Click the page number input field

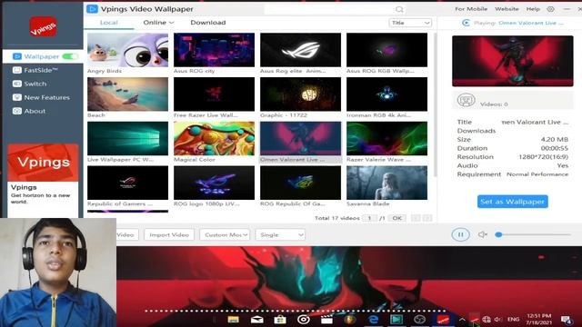coord(369,218)
